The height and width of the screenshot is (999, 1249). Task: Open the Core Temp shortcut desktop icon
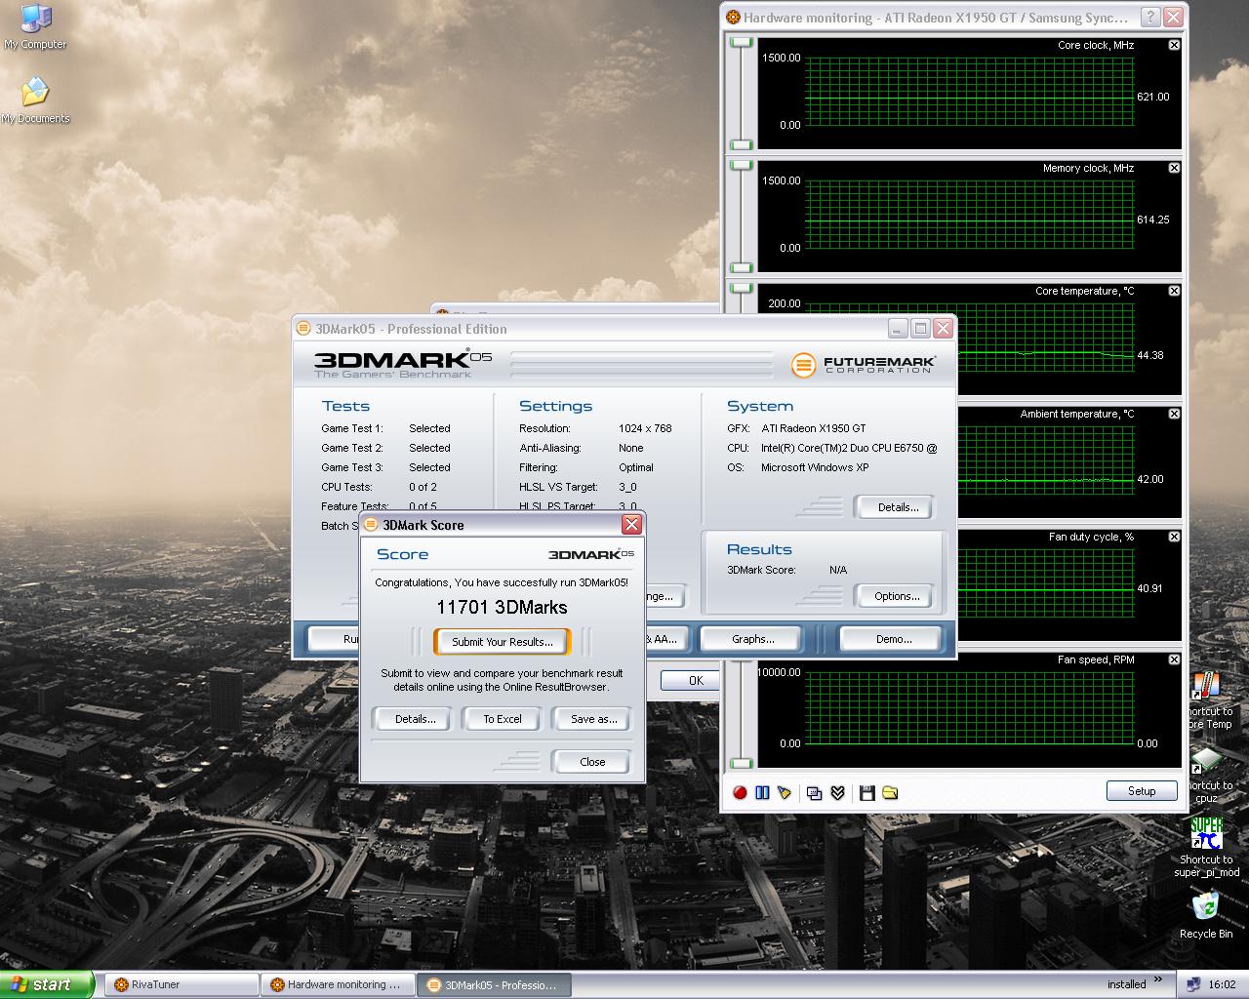1208,700
